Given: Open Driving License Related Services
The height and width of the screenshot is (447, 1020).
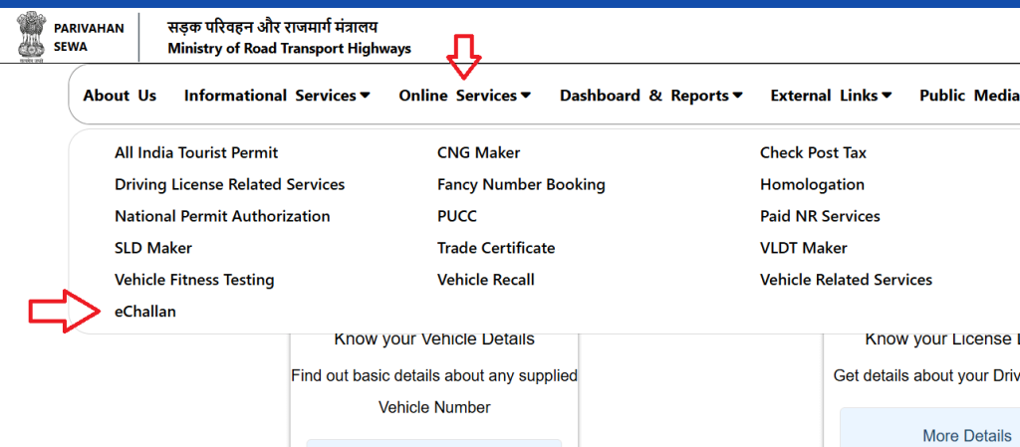Looking at the screenshot, I should (x=230, y=184).
